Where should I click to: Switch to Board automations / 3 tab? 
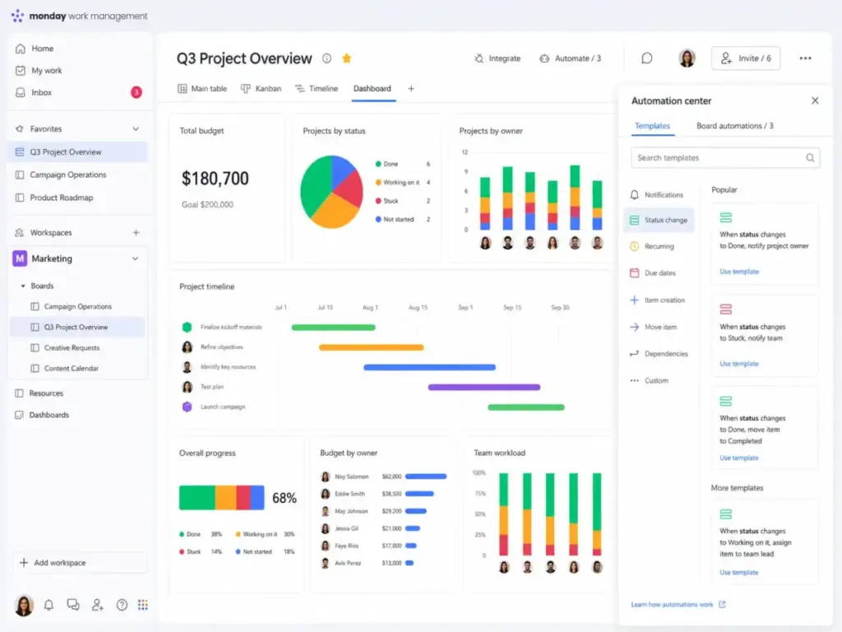click(x=734, y=126)
